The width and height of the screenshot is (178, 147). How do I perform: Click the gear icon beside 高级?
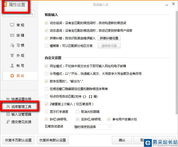12,76
